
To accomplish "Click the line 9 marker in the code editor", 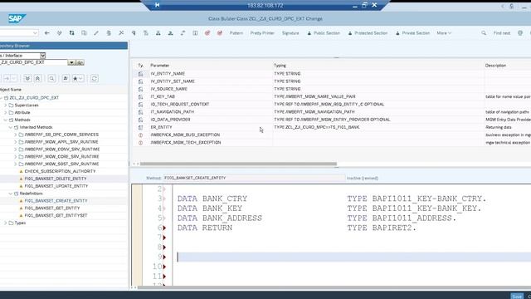I will [164, 257].
